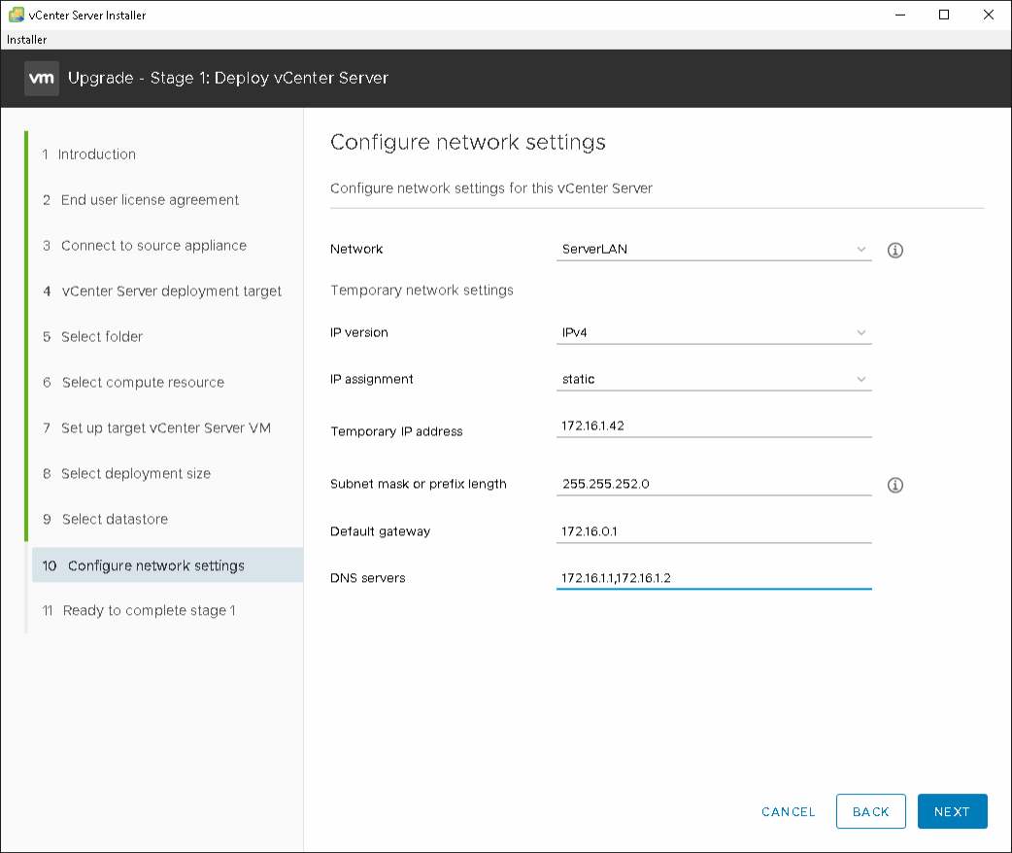This screenshot has height=853, width=1012.
Task: Focus the Subnet mask or prefix length field
Action: (713, 484)
